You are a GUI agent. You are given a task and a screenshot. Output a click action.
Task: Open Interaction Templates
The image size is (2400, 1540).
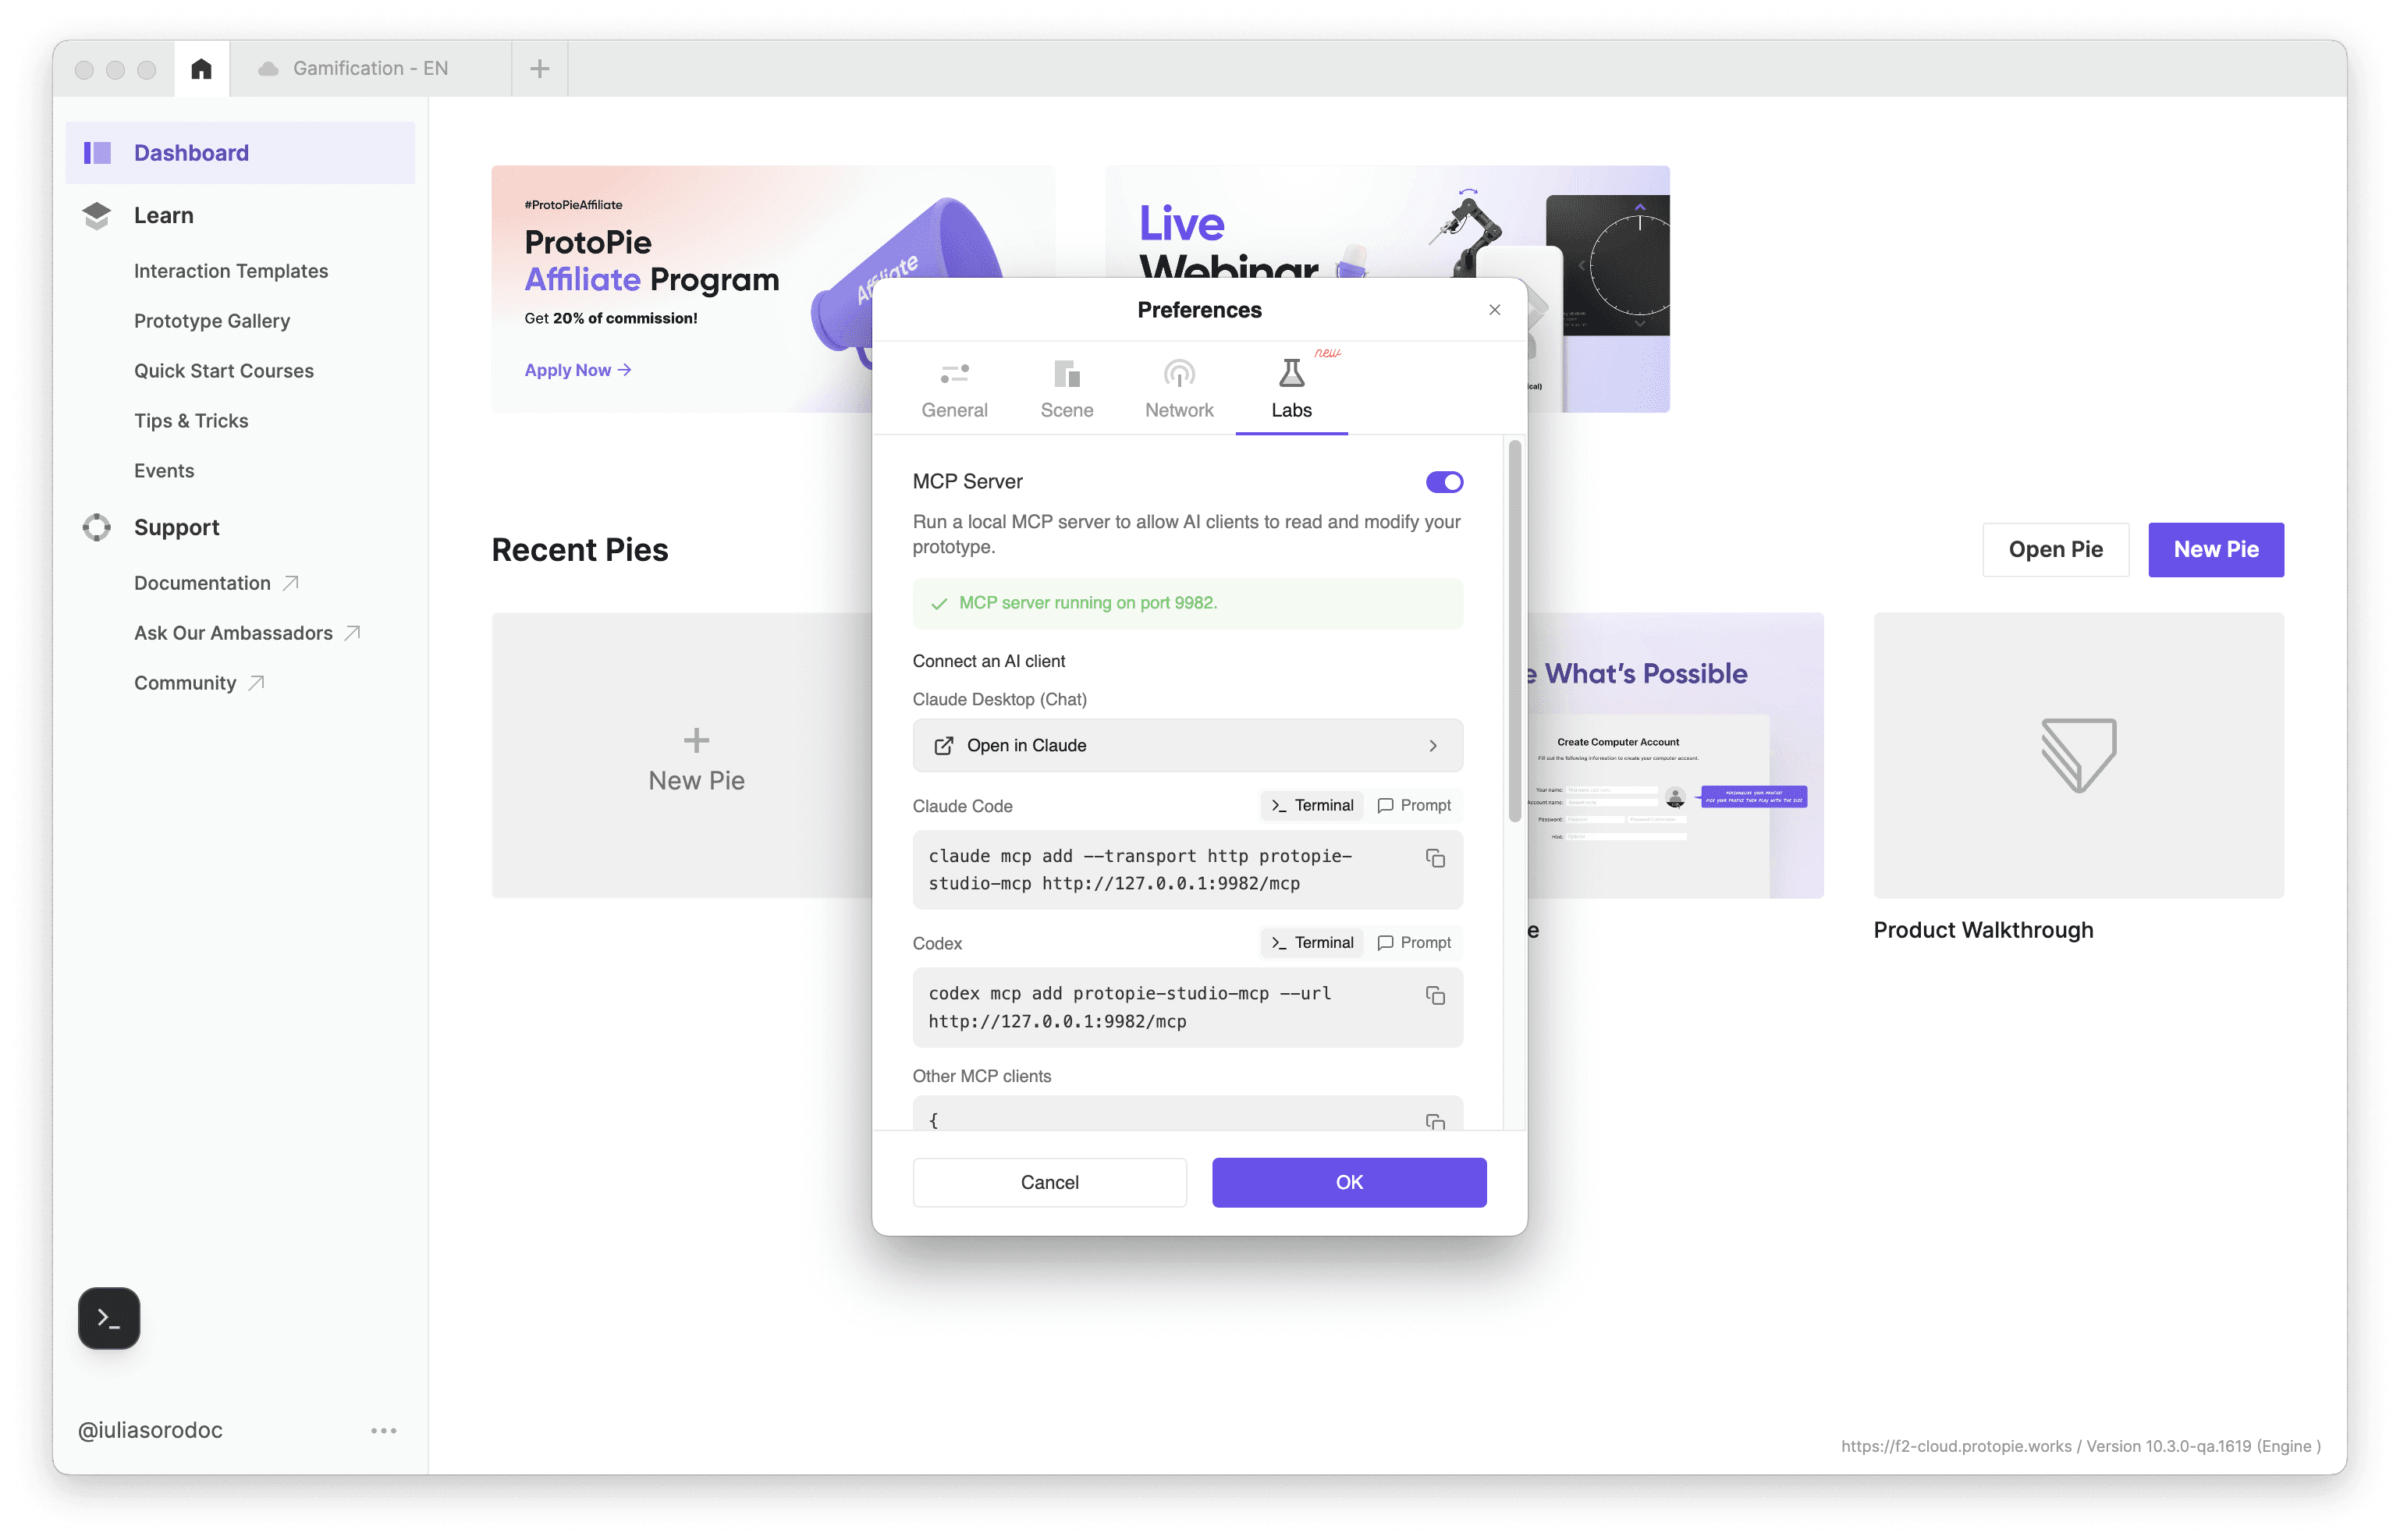tap(231, 271)
